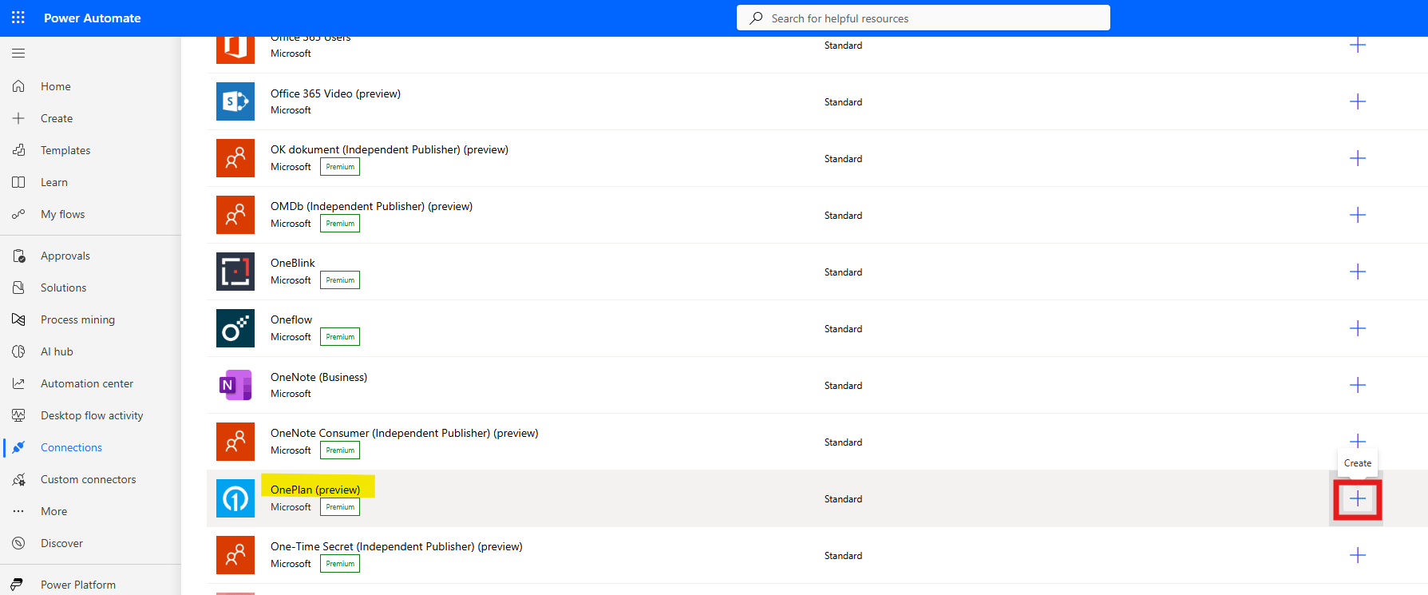
Task: Click the Solutions icon in the sidebar
Action: click(18, 288)
